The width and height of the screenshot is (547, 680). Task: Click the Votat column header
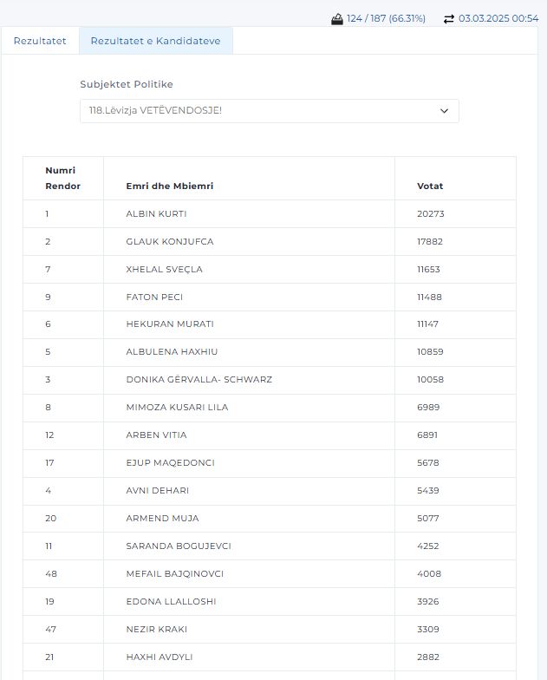(430, 186)
